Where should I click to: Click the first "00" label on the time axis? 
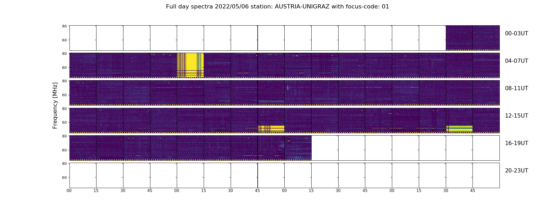(69, 191)
